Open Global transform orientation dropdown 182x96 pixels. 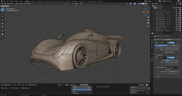[x=67, y=4]
